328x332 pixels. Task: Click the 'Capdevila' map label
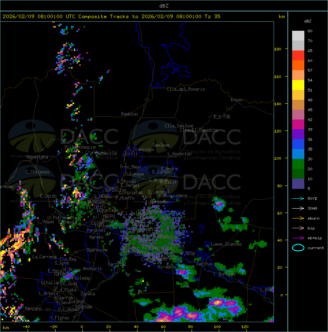pos(106,153)
